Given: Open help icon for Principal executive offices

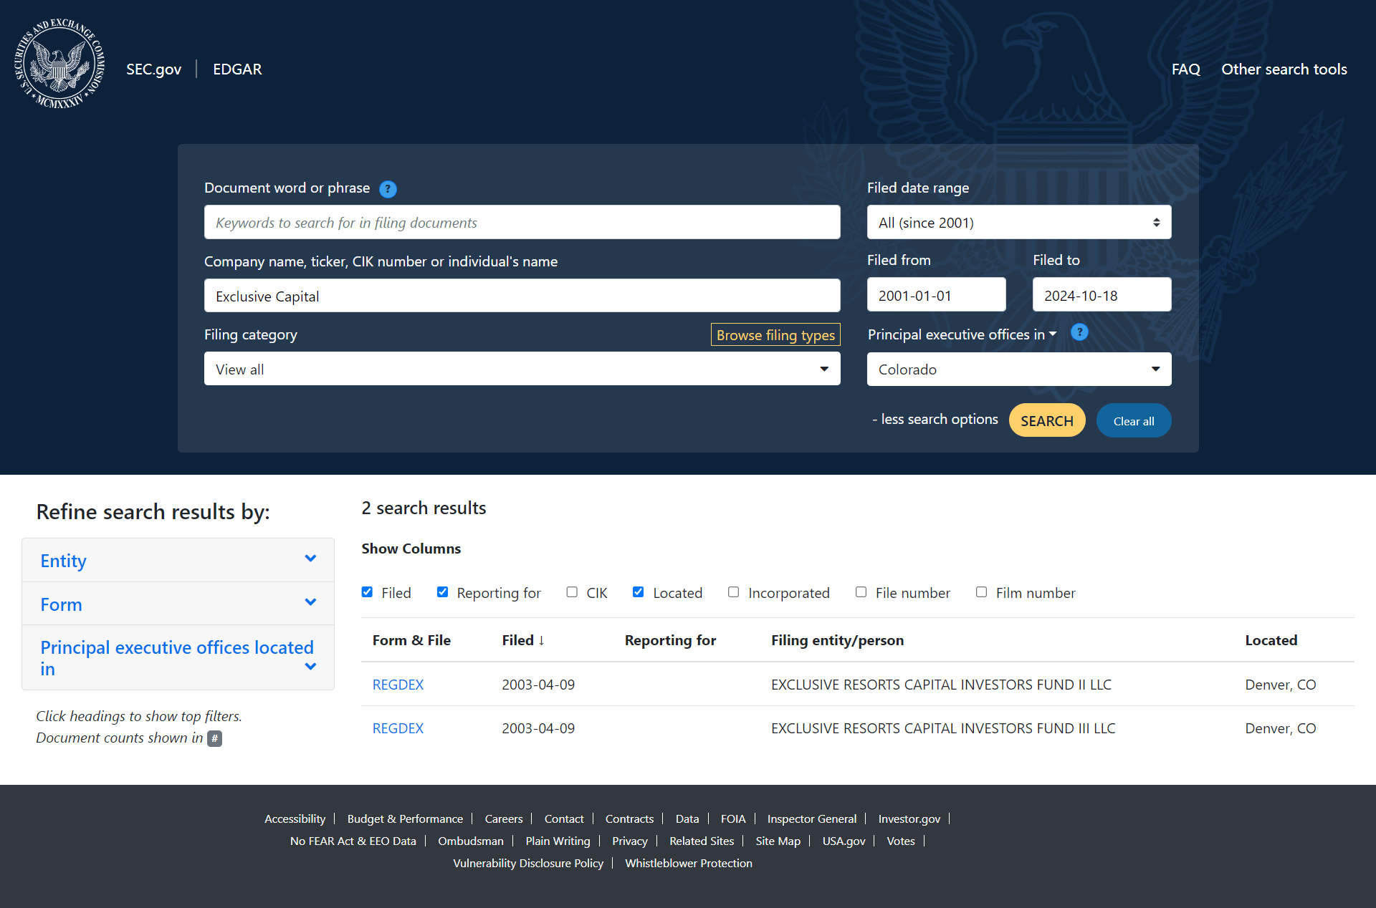Looking at the screenshot, I should click(1079, 332).
